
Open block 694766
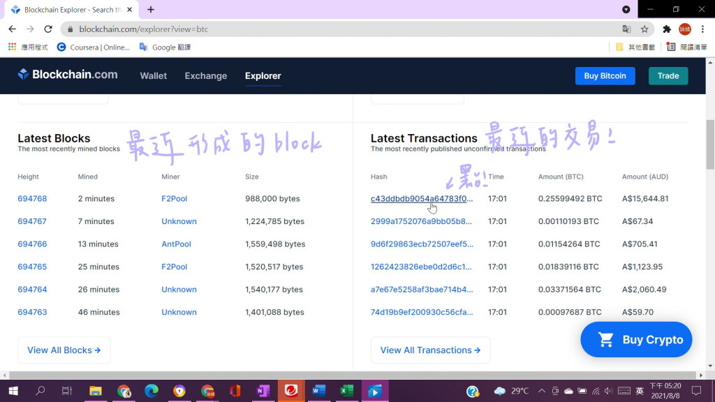coord(32,244)
